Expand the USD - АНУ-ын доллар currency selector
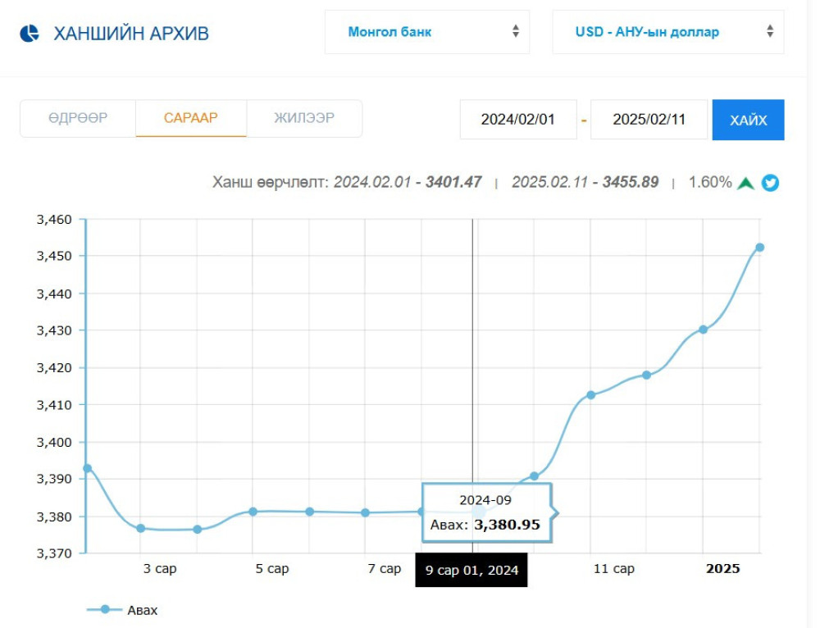Image resolution: width=820 pixels, height=628 pixels. click(667, 32)
